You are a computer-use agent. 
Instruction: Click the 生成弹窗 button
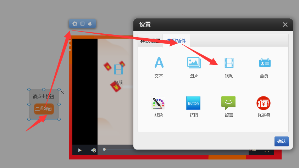[x=44, y=109]
